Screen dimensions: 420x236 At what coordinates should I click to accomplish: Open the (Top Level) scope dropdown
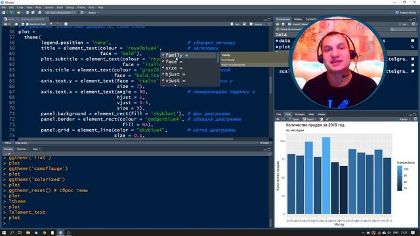click(x=22, y=143)
